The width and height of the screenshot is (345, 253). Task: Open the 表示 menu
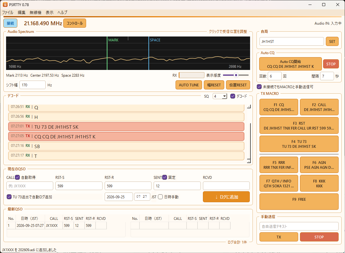click(x=50, y=12)
